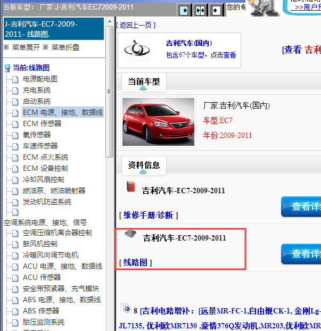Viewport: 321px width, 331px height.
Task: Open 冷却风扇控制 diagram
Action: pos(43,179)
